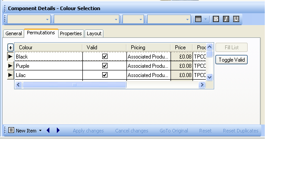Sort by the Colour column header
Viewport: 282px width, 176px height.
[x=48, y=48]
